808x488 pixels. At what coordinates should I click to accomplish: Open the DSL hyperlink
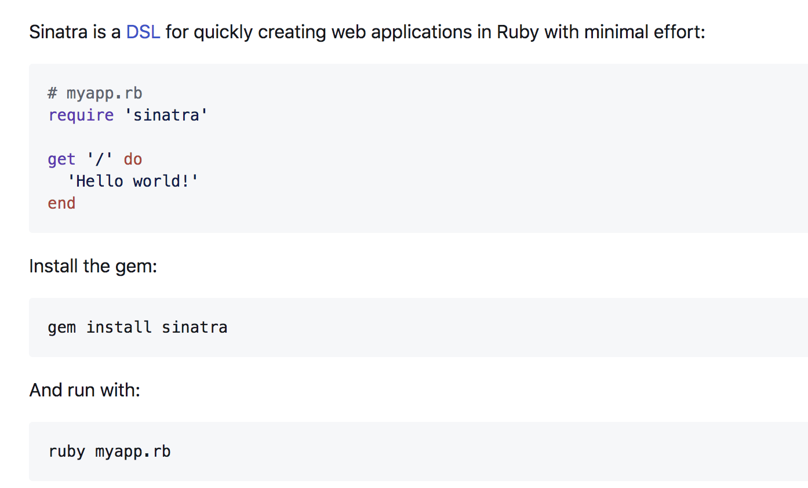[x=143, y=32]
